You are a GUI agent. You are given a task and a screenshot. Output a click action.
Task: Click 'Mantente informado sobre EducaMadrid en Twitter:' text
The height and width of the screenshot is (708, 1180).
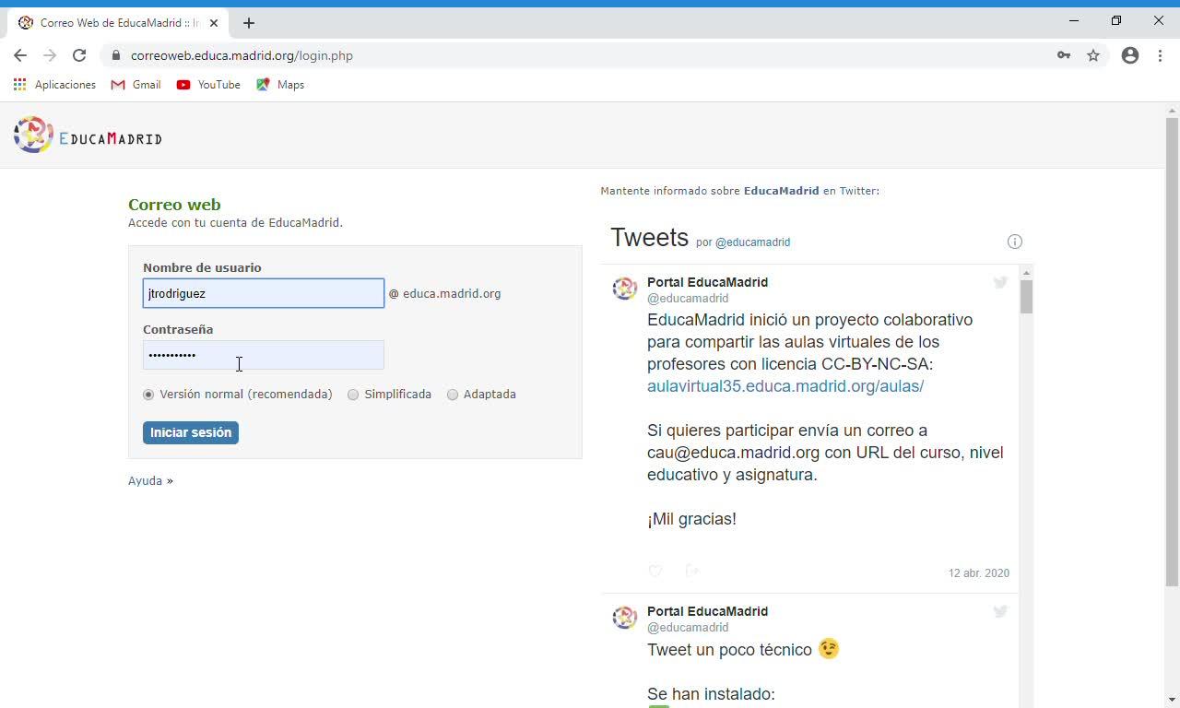(739, 191)
